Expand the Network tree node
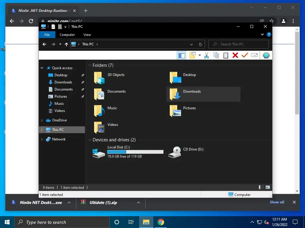 (x=42, y=139)
